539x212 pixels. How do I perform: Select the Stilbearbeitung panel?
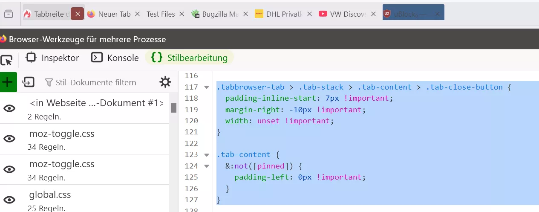coord(189,58)
